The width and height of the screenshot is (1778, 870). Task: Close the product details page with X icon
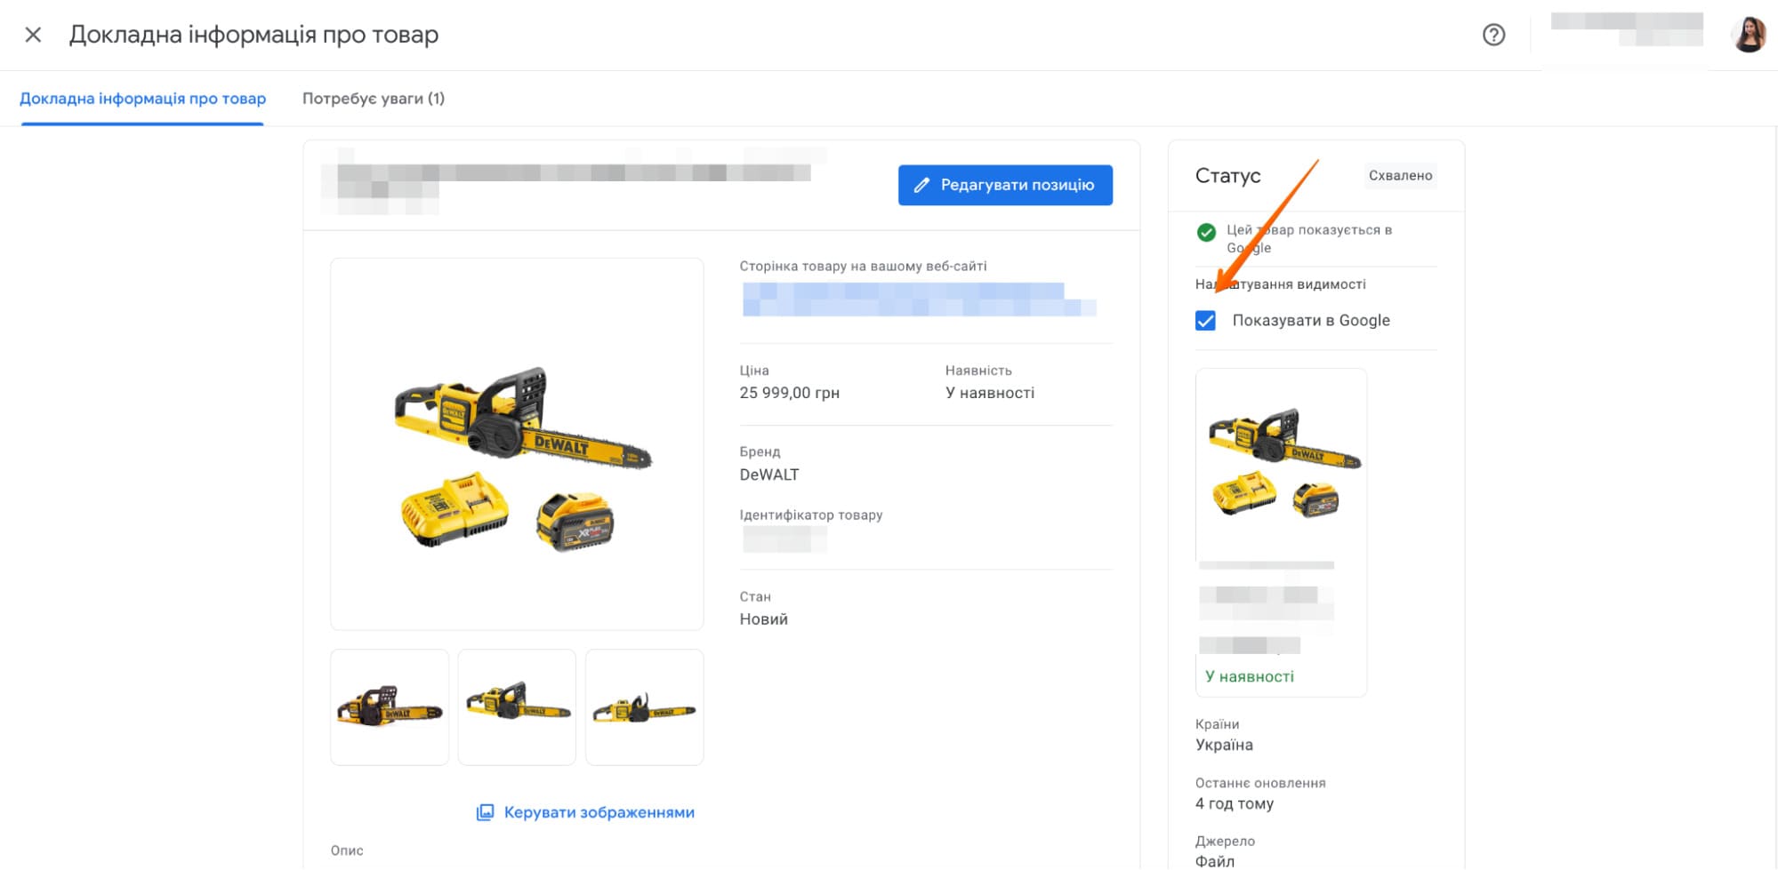click(33, 35)
